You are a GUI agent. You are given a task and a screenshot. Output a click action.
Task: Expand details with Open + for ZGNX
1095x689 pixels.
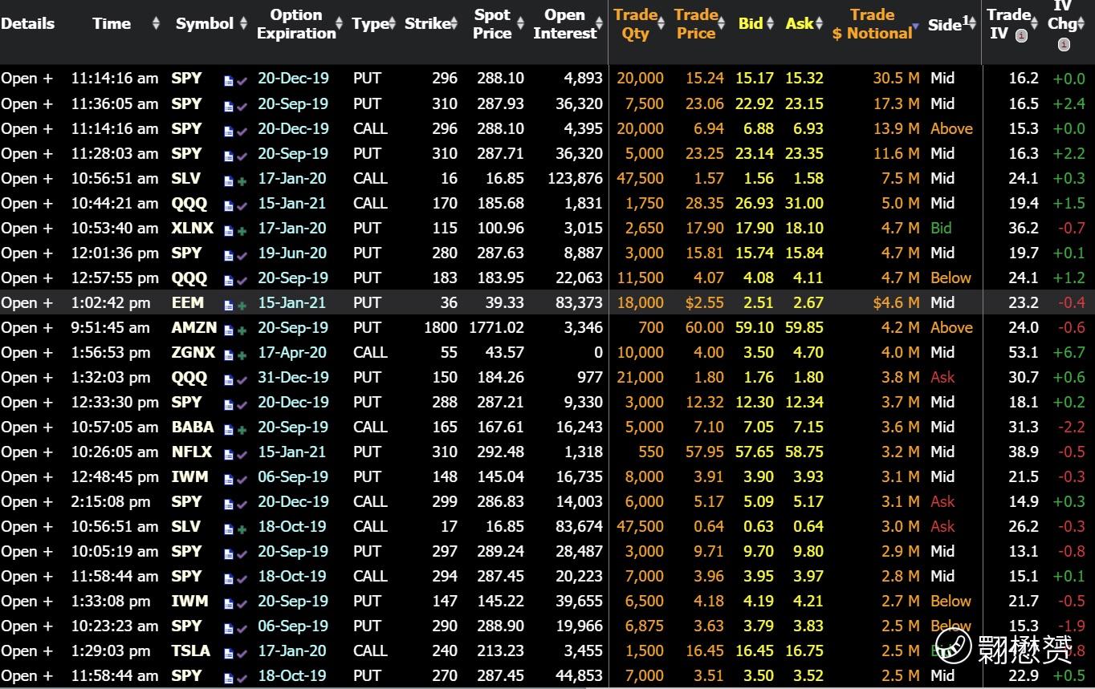(x=26, y=352)
